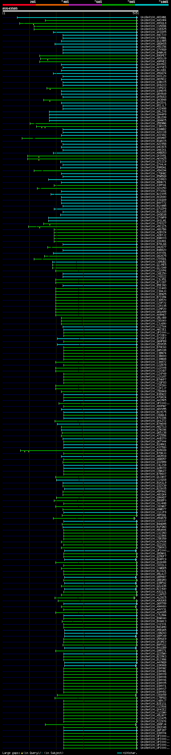Click the gap triangle in UniRef100_A5C1C5 row

click(x=40, y=227)
